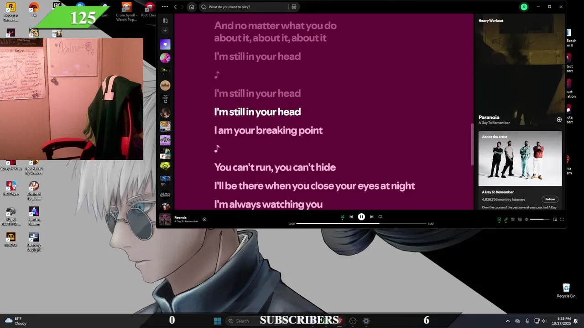Add Paranoia to Liked Songs from the player bar
Viewport: 584px width, 328px height.
coord(204,219)
